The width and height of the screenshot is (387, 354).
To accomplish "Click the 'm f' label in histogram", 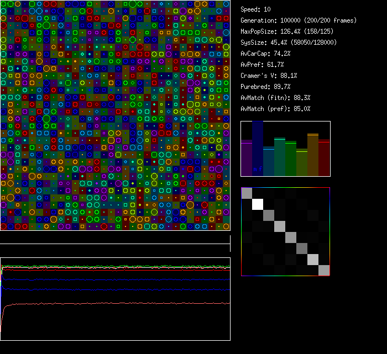I will click(258, 169).
